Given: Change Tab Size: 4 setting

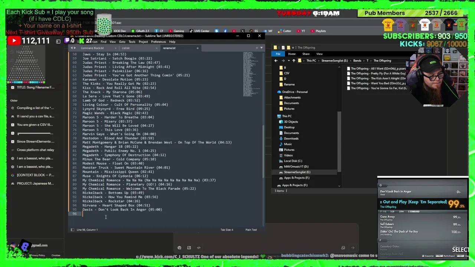Looking at the screenshot, I should click(x=227, y=230).
